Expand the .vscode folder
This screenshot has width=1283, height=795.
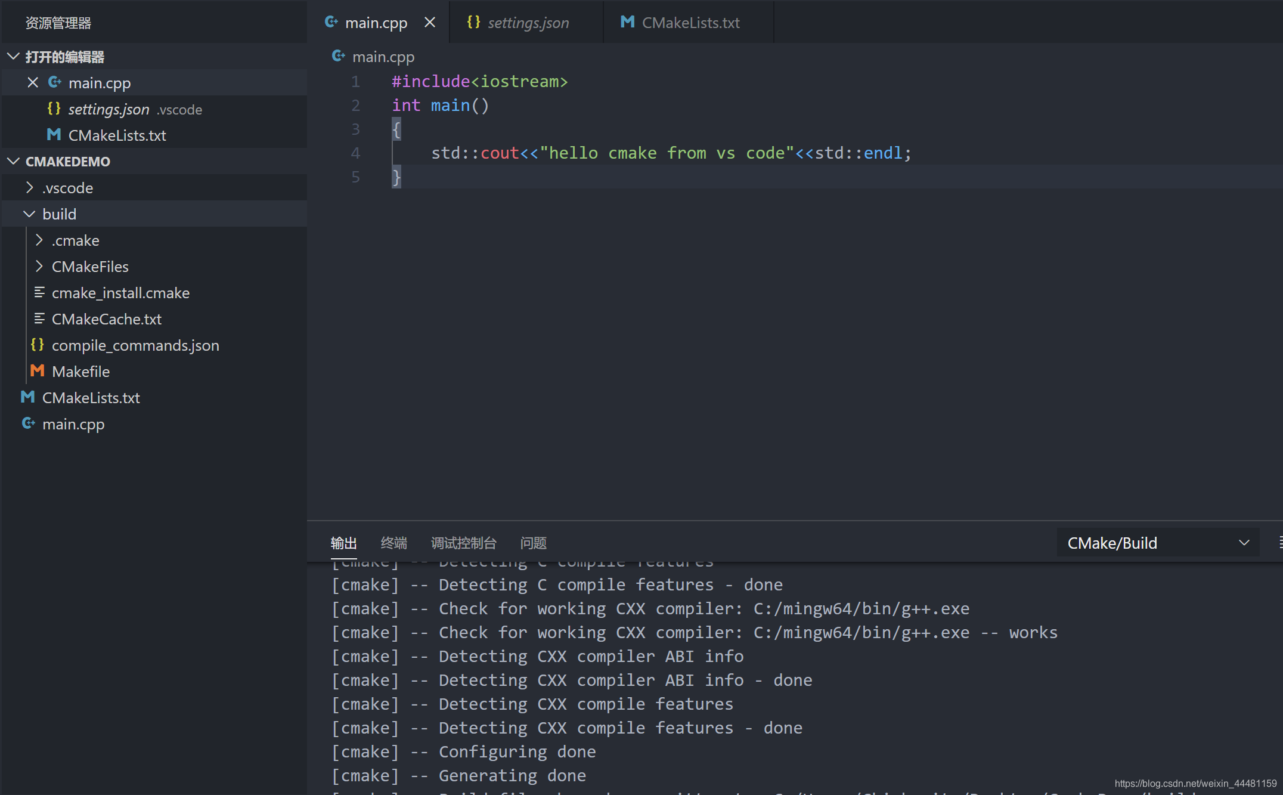[154, 188]
